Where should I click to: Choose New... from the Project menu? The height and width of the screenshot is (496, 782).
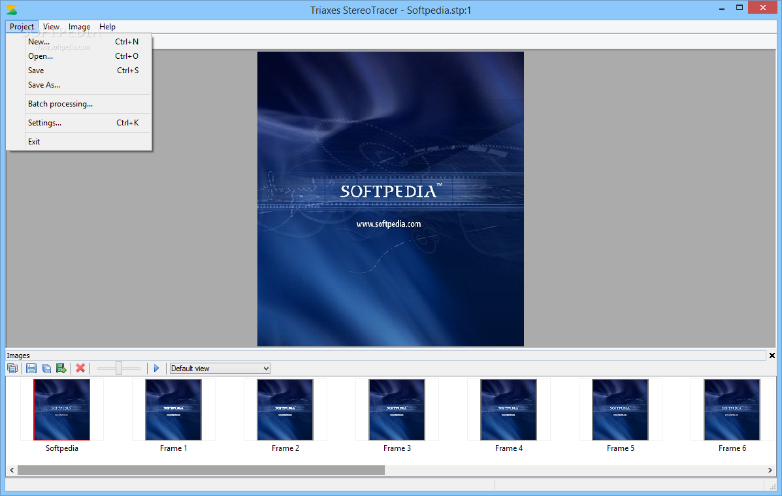79,41
